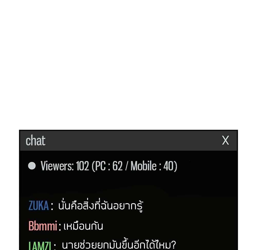This screenshot has width=257, height=250.
Task: Close the chat panel with the X
Action: pos(225,140)
